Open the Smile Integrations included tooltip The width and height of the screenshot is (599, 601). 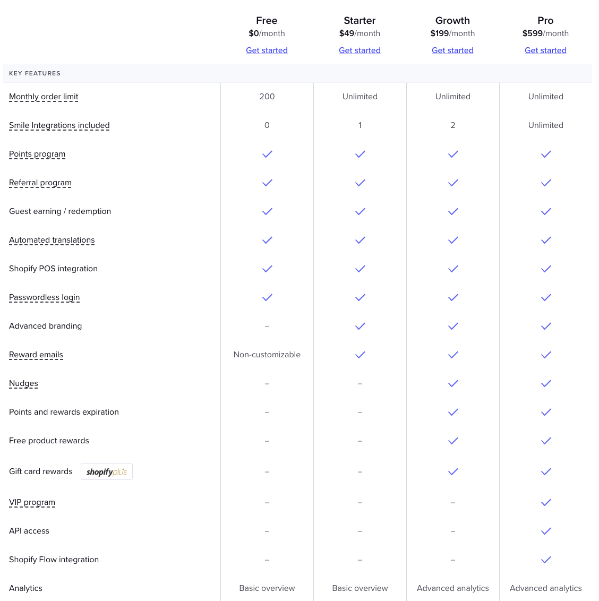coord(59,125)
